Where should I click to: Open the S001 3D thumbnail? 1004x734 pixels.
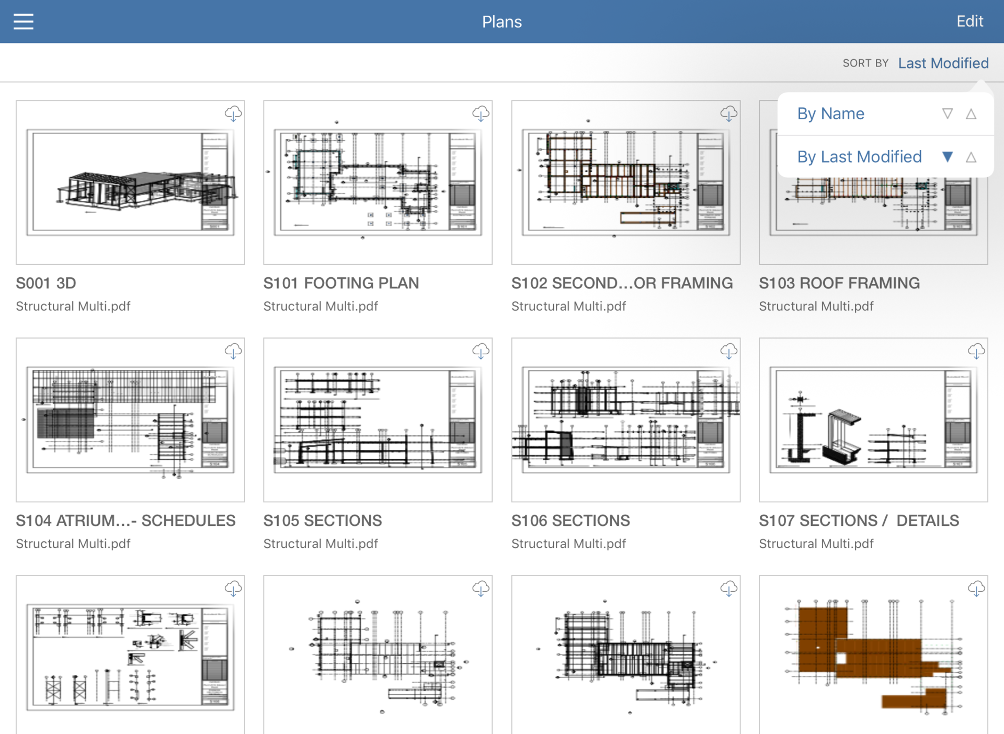(130, 182)
